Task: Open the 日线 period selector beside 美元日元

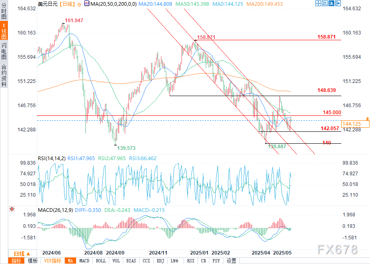Action: pos(67,4)
